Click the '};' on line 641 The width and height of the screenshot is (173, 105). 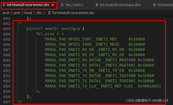(x=29, y=18)
